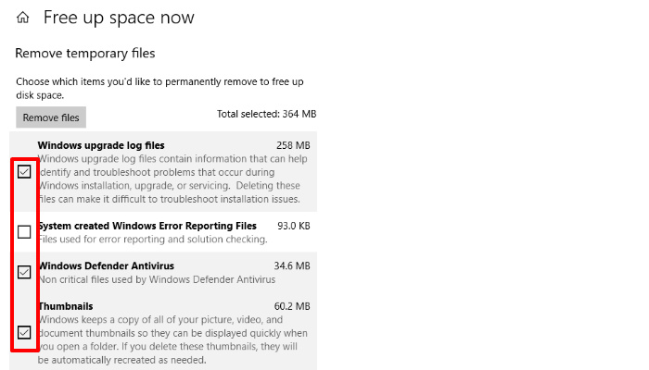Click the 258 MB size value
Image resolution: width=649 pixels, height=370 pixels.
(293, 146)
